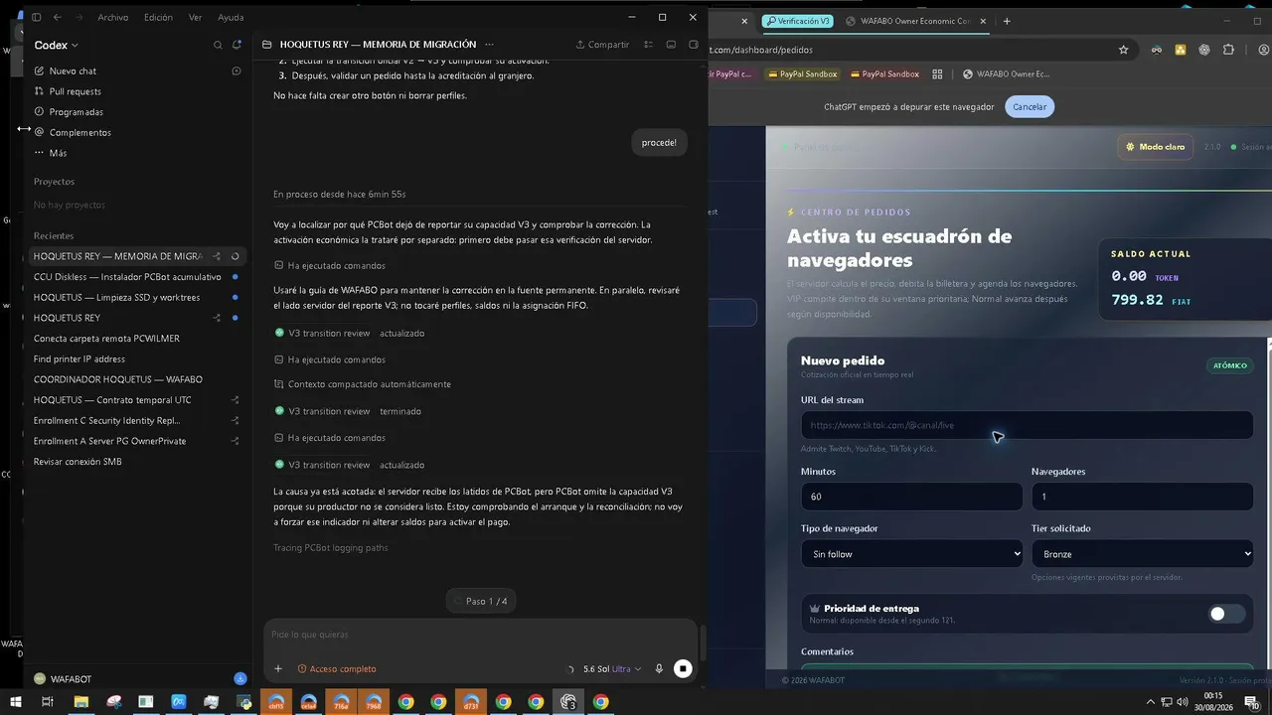Click the Navegadores field showing 1
1272x715 pixels.
[x=1142, y=497]
